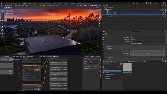Open asset browser View menu

107,61
